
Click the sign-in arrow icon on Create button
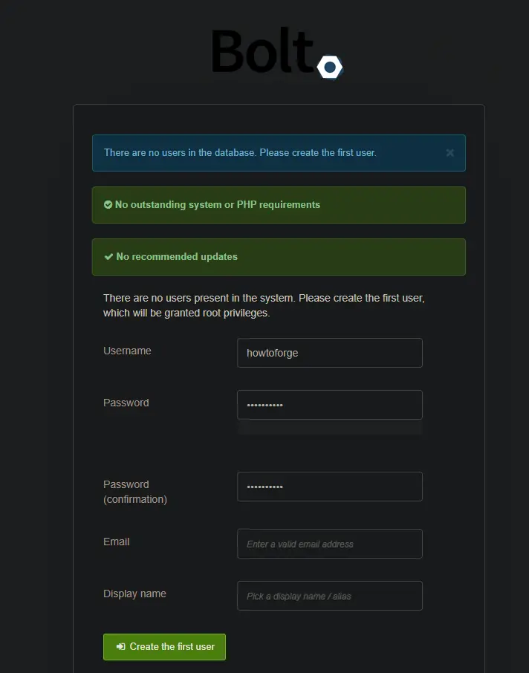[x=121, y=646]
